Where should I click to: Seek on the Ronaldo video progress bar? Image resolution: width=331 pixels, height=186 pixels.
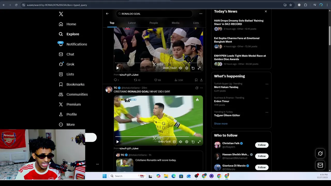click(x=158, y=136)
